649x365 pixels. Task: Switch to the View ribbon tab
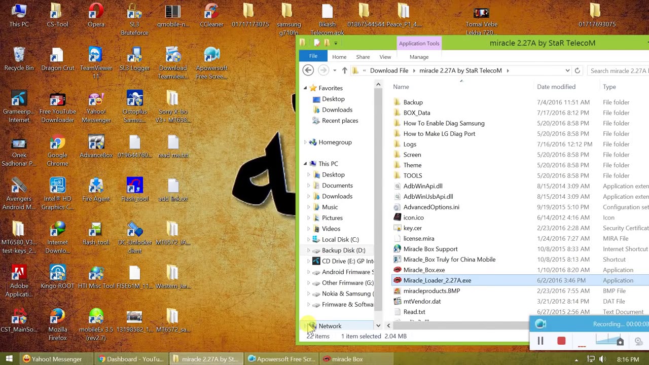click(x=385, y=57)
